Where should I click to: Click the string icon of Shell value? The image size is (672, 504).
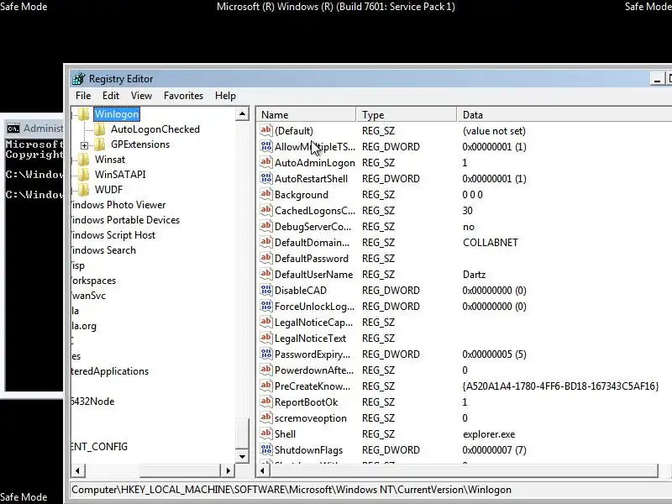click(265, 433)
